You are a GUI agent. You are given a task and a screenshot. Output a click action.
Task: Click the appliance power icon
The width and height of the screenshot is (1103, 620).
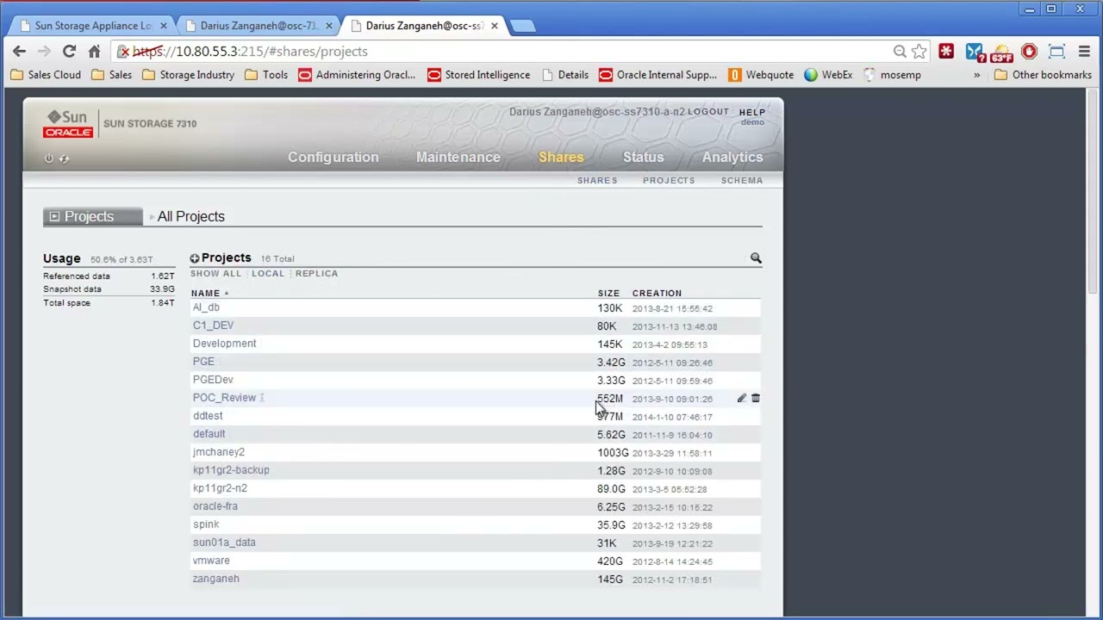[49, 158]
